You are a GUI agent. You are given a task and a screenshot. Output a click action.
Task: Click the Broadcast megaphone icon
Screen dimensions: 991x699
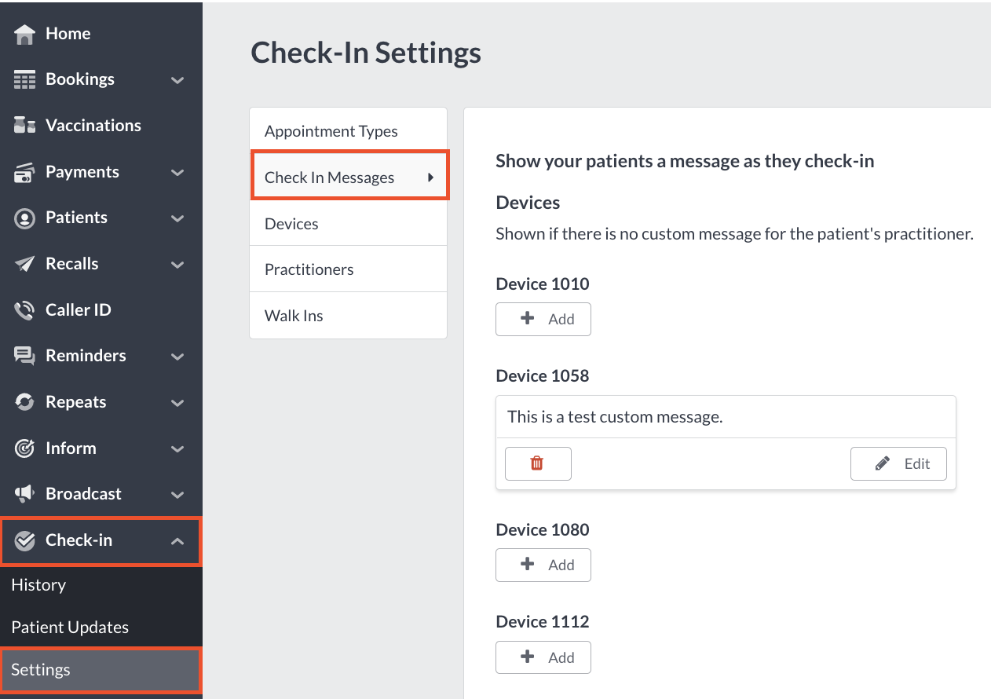[x=24, y=494]
